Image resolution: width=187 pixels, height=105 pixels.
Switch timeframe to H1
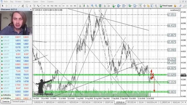pyautogui.click(x=60, y=6)
